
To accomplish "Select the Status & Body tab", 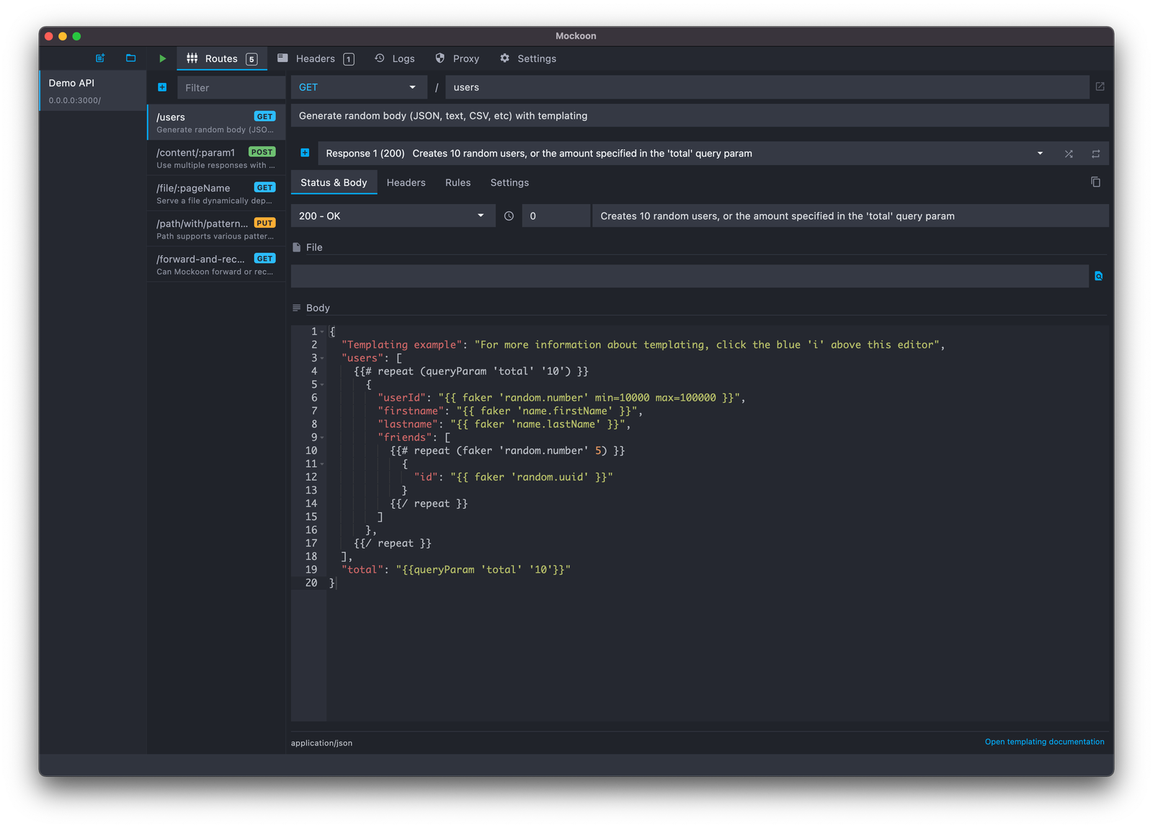I will (334, 182).
